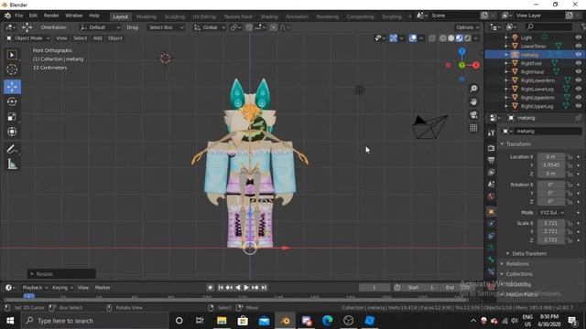Switch perspective/orthographic grid icon
This screenshot has height=329, width=586.
point(473,128)
